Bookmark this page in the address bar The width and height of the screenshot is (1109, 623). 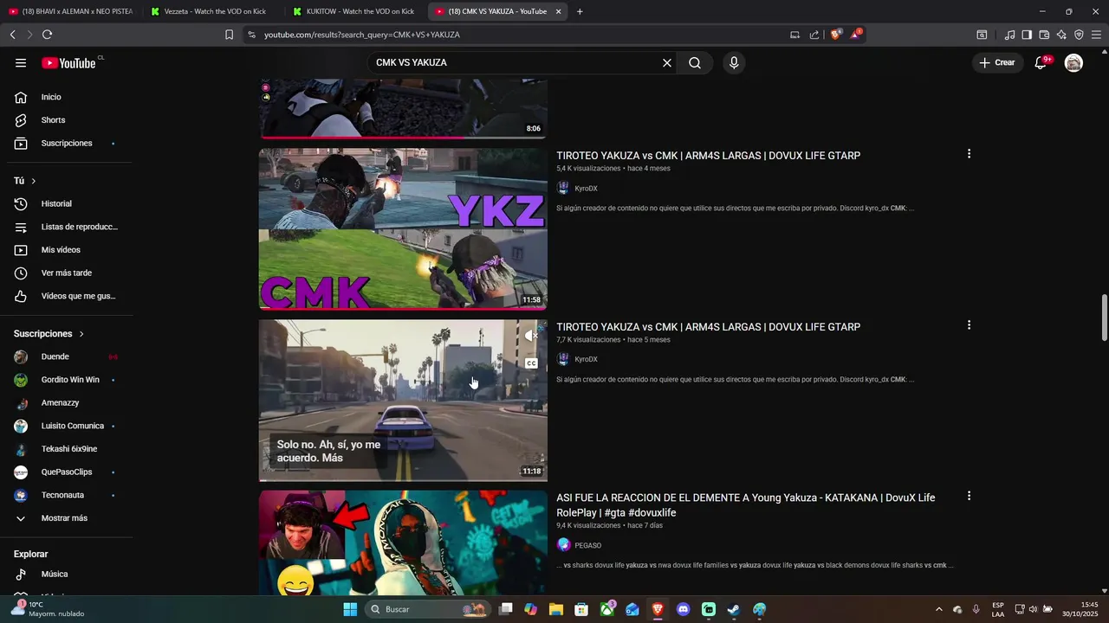[229, 35]
